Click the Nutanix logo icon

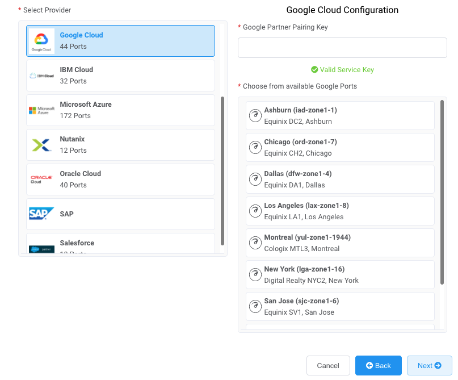(41, 145)
